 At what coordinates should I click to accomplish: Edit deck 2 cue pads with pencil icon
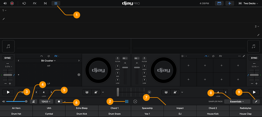click(244, 56)
